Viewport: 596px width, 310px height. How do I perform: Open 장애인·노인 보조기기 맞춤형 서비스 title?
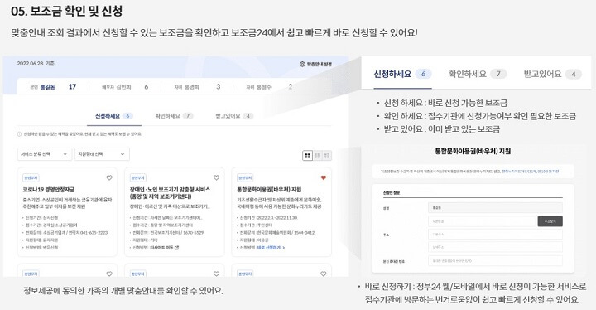tap(170, 192)
